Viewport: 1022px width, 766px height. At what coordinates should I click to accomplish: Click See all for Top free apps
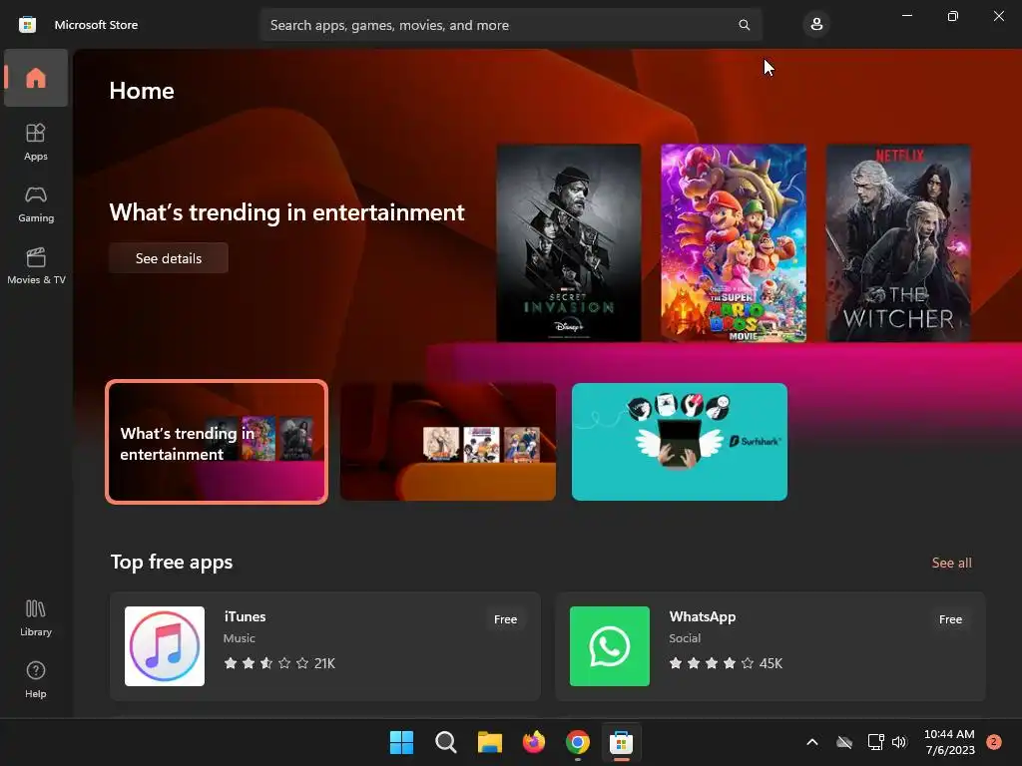(x=951, y=563)
